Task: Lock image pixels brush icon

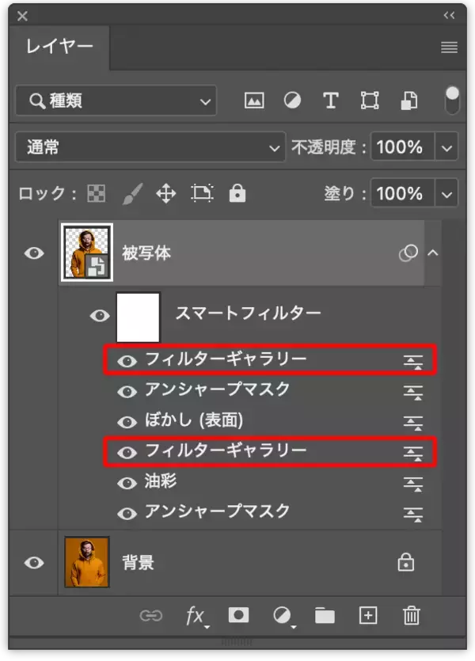Action: [132, 193]
